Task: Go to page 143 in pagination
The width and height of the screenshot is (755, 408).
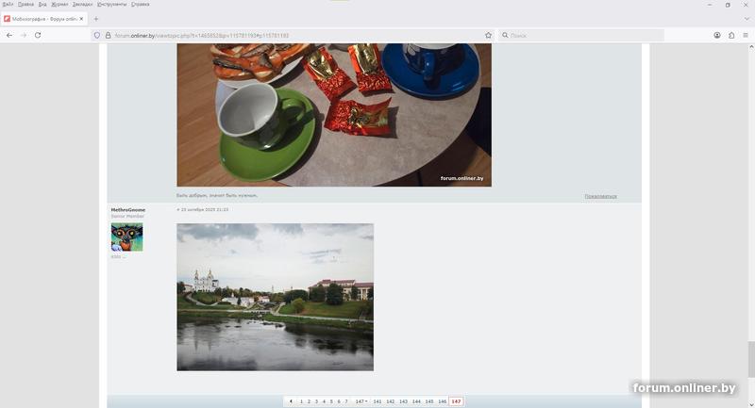Action: point(403,401)
